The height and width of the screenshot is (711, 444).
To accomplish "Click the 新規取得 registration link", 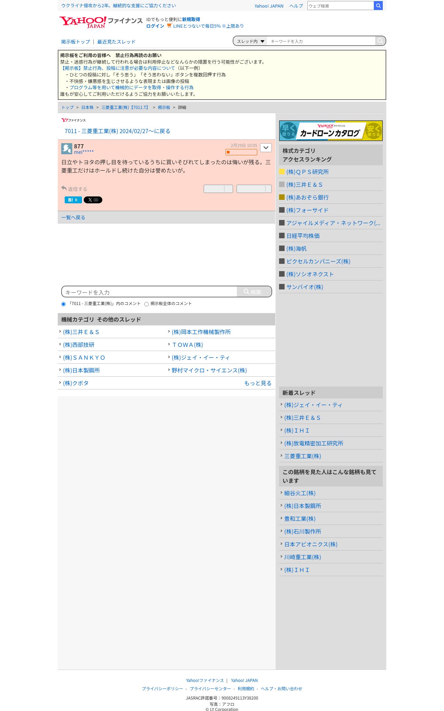I will coord(191,19).
